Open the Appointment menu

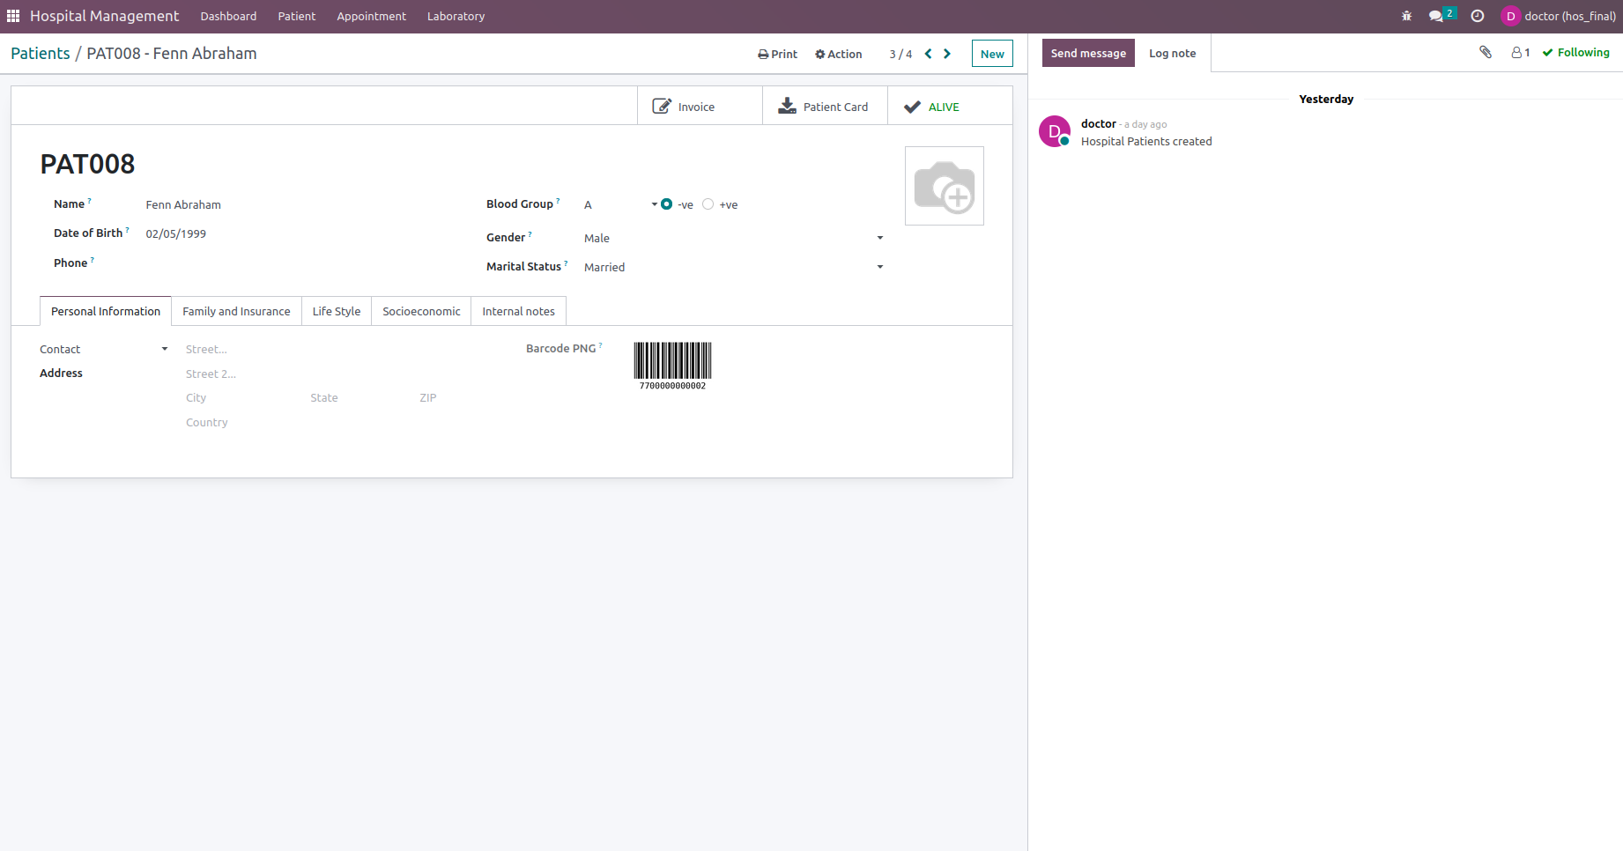(371, 16)
